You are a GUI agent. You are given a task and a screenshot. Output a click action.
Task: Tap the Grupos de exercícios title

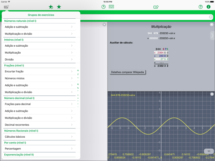pyautogui.click(x=41, y=15)
